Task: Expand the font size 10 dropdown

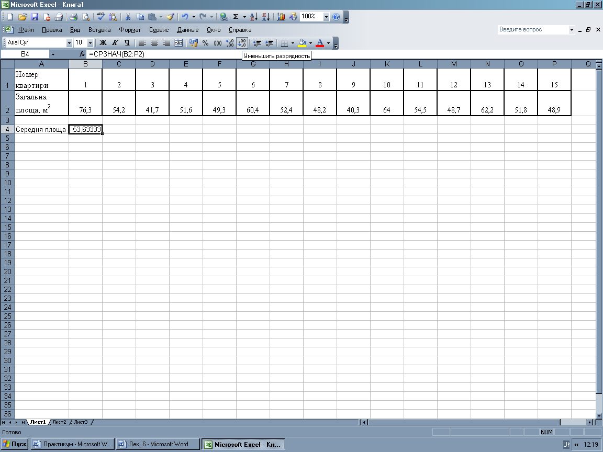Action: (91, 43)
